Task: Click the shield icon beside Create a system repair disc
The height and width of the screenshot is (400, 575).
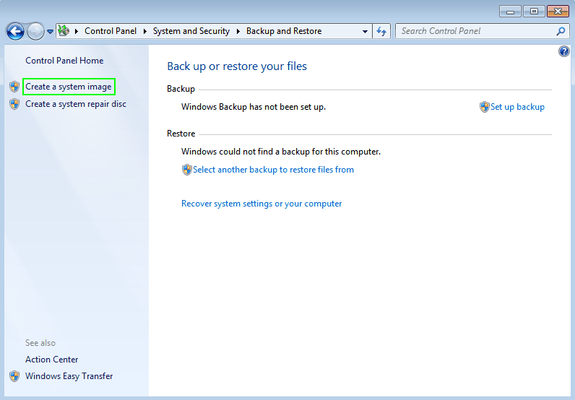Action: tap(14, 104)
